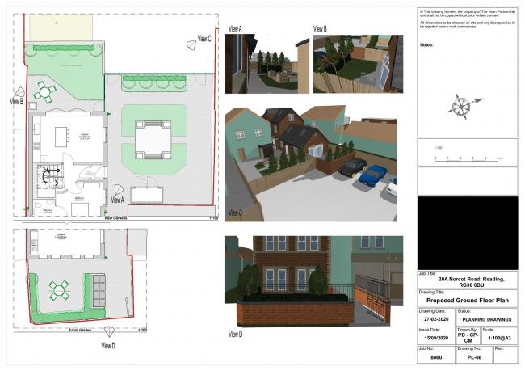
Task: Click the drawing number PL-08 field
Action: coord(474,354)
